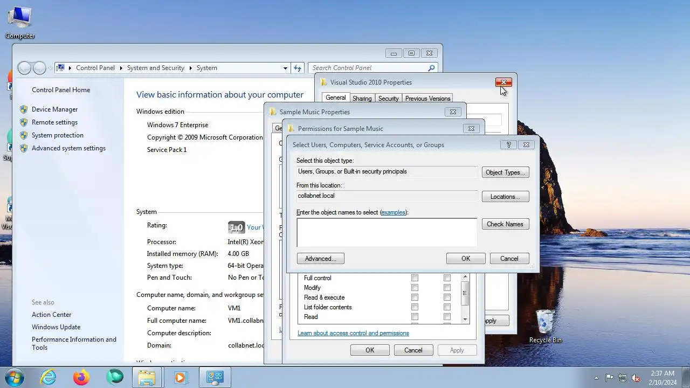Tick the Allow checkbox for Read
690x388 pixels.
[x=415, y=317]
